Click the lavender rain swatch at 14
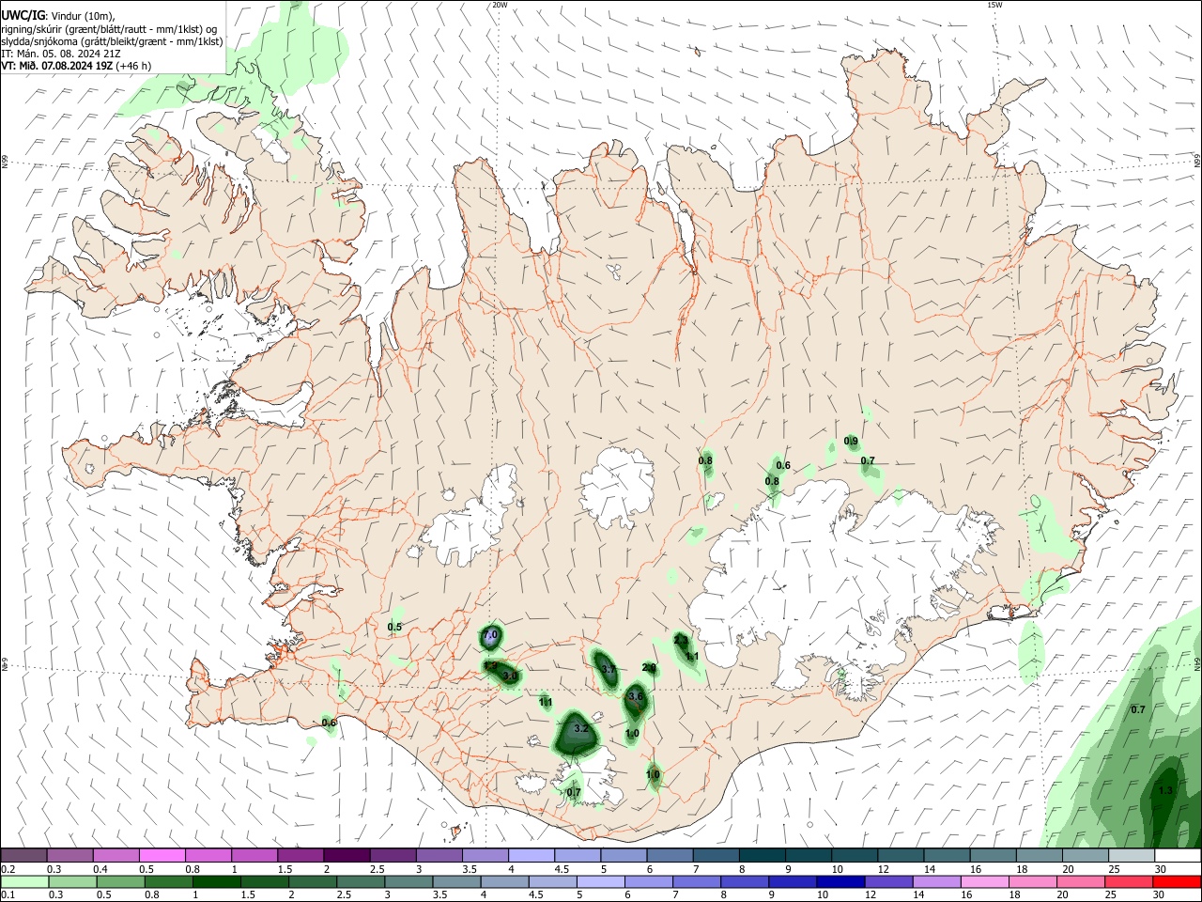The image size is (1202, 902). (x=936, y=881)
